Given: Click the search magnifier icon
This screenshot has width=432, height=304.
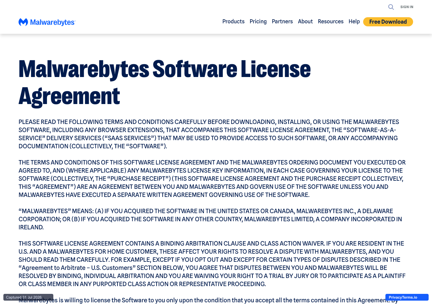Looking at the screenshot, I should (391, 7).
